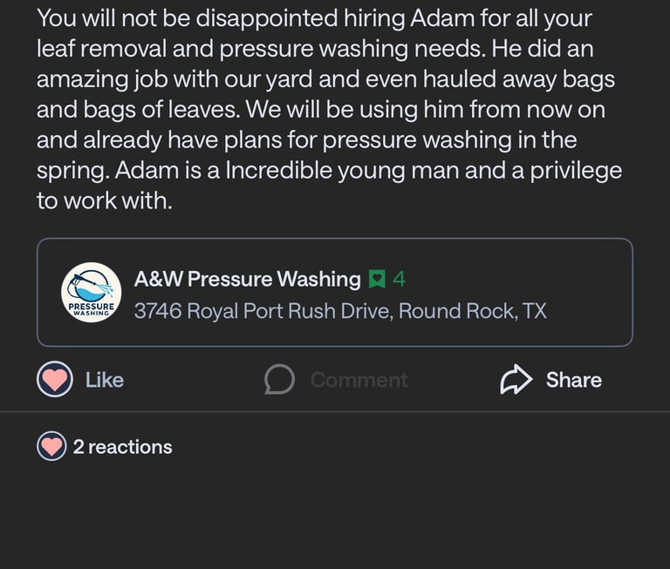This screenshot has width=670, height=569.
Task: Click the green recommendations badge icon
Action: pyautogui.click(x=377, y=280)
